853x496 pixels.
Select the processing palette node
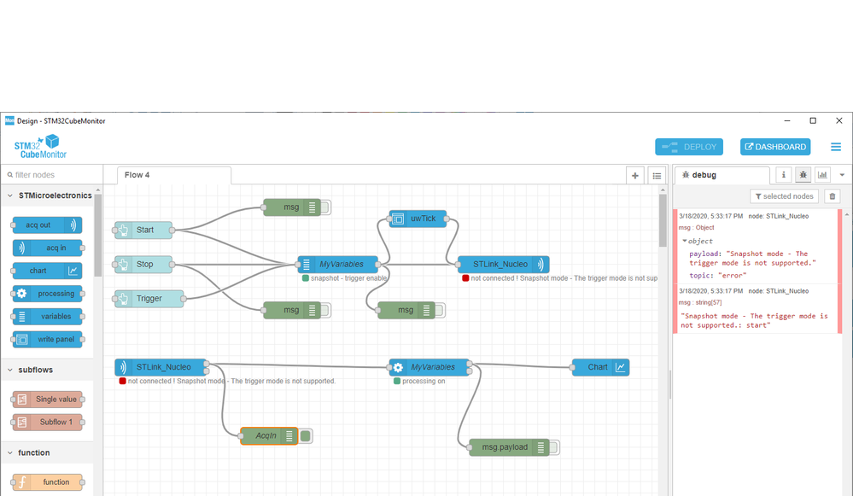click(x=47, y=294)
